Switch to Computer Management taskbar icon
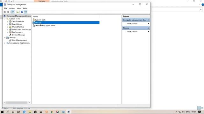This screenshot has height=114, width=204. coord(69,112)
